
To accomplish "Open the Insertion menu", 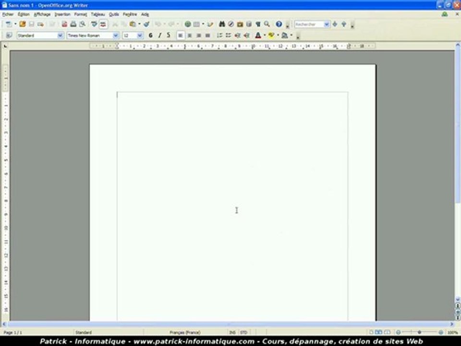I will [62, 14].
